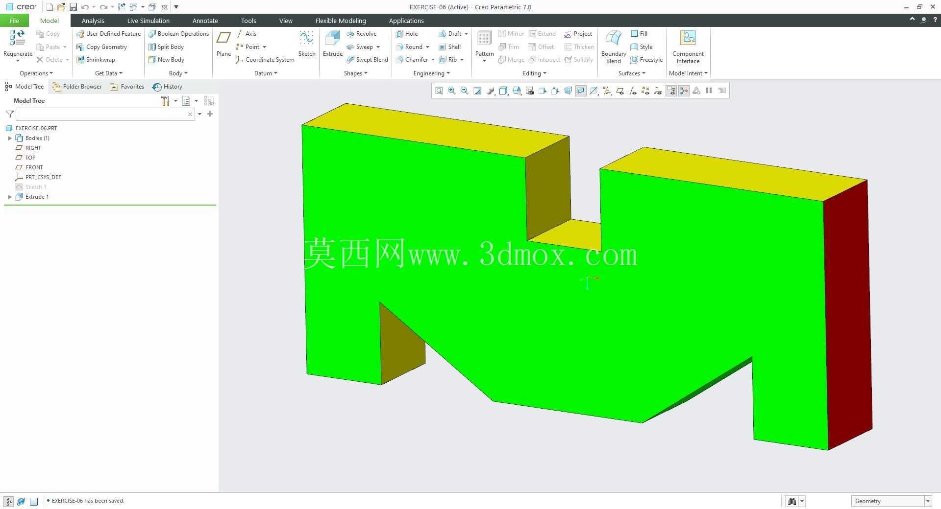Screen dimensions: 941x509
Task: Open the History tab
Action: click(x=168, y=87)
